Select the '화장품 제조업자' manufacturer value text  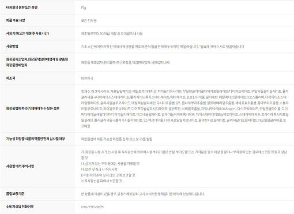(x=125, y=62)
